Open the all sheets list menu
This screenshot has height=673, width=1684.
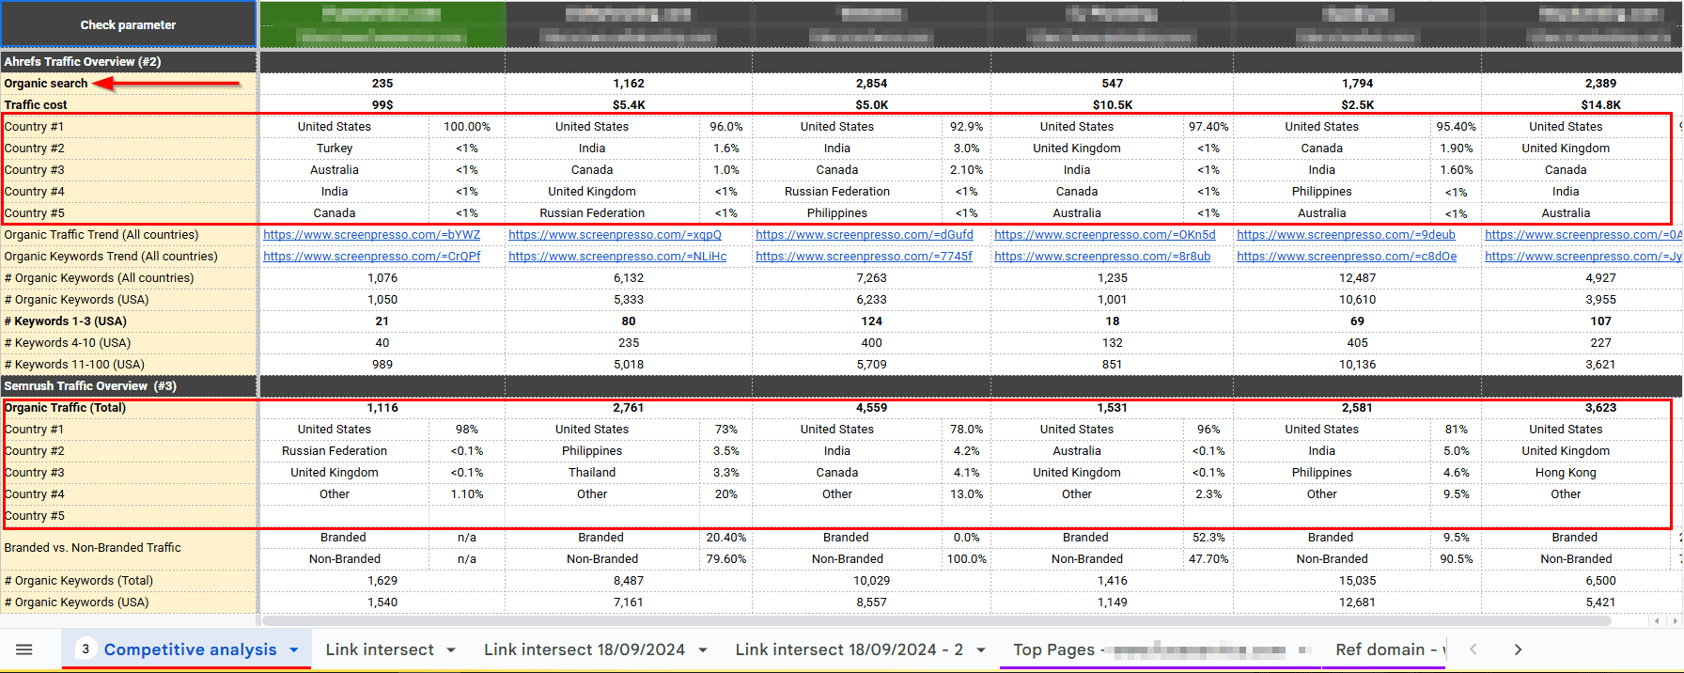click(x=24, y=650)
